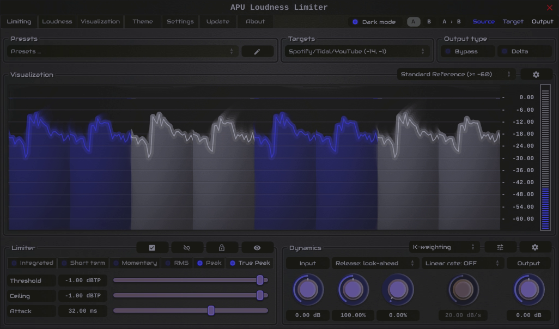Click Ceiling value field -1.00 dBTP
The image size is (559, 329).
pyautogui.click(x=83, y=295)
